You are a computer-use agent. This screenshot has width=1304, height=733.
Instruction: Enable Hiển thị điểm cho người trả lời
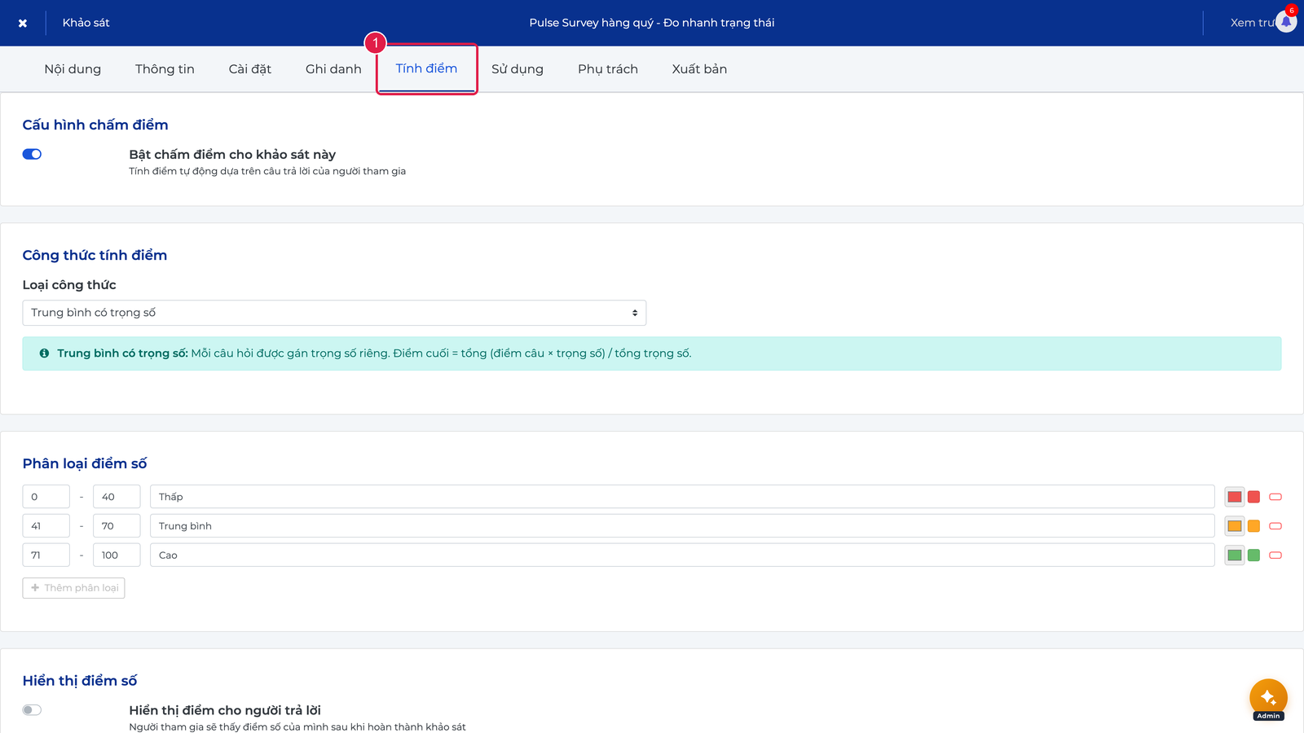click(x=32, y=710)
